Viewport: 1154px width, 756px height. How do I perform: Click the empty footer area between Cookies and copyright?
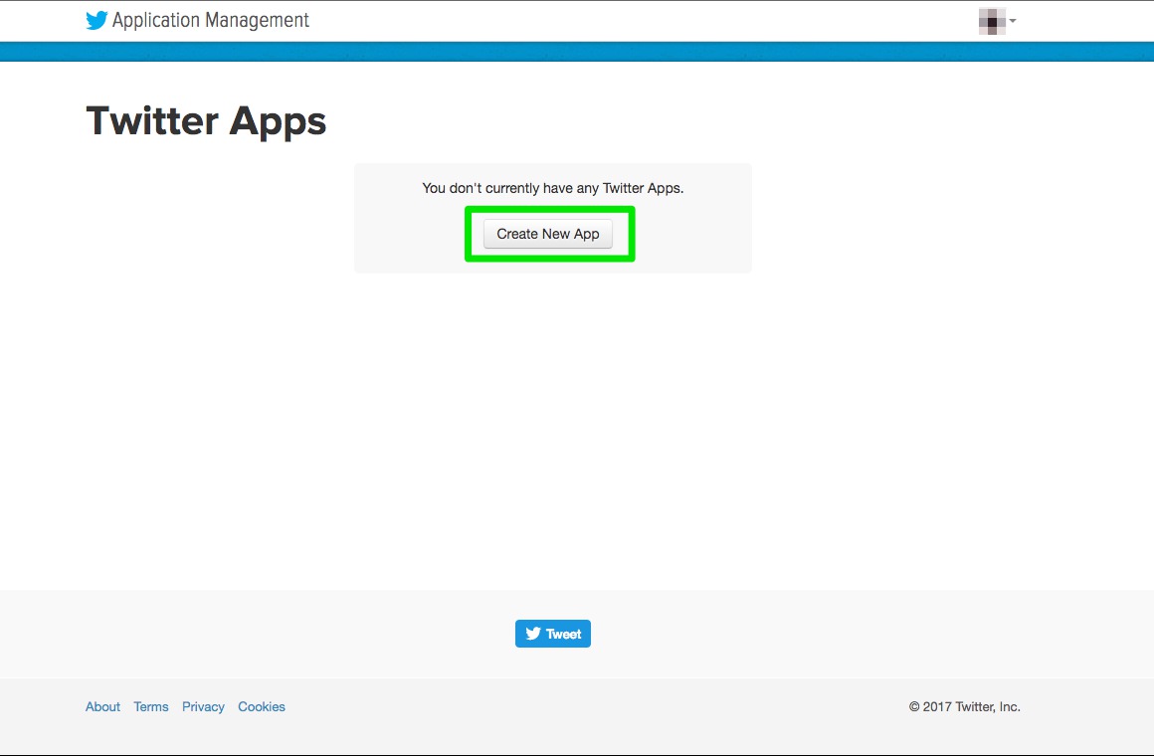[x=597, y=706]
